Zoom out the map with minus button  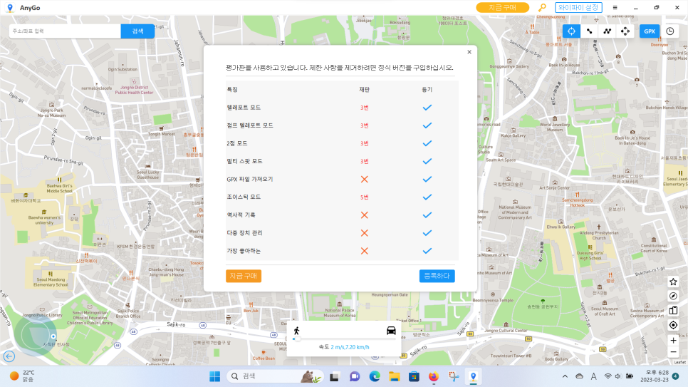click(673, 352)
